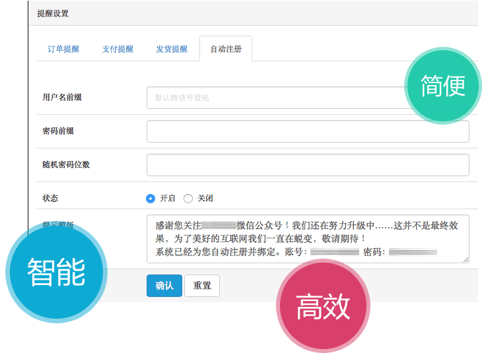Click the textarea resize handle corner
This screenshot has width=486, height=355.
(466, 259)
